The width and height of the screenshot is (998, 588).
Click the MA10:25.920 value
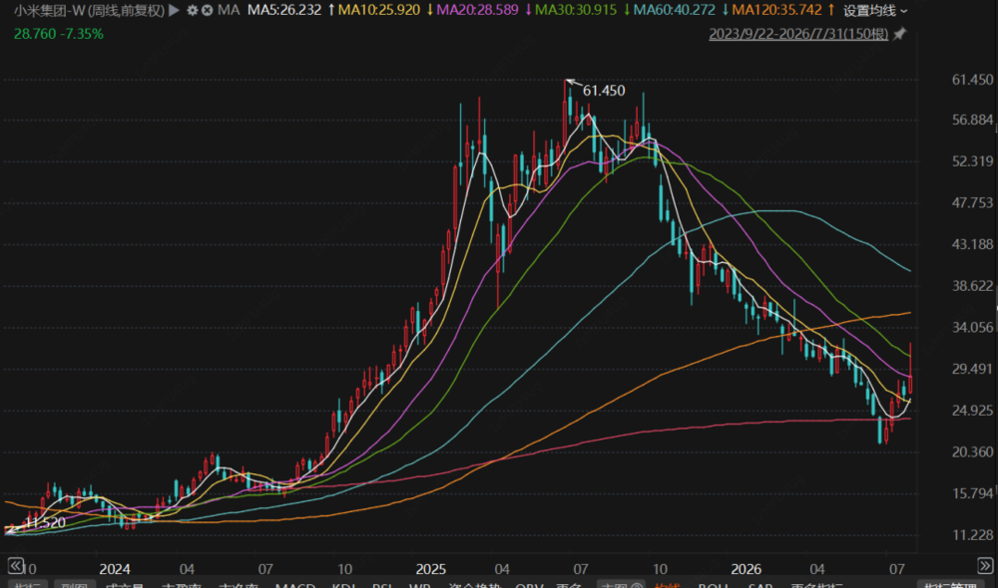point(378,10)
